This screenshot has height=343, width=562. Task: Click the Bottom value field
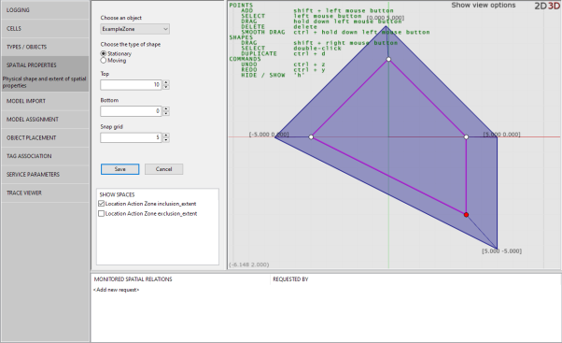coord(131,111)
